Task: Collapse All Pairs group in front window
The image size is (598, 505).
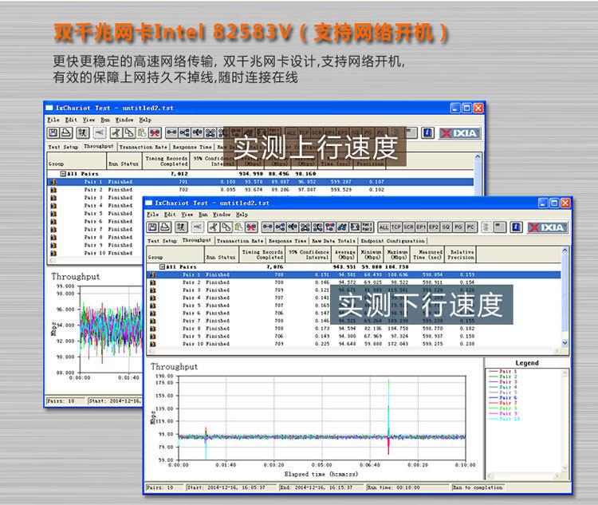Action: click(x=162, y=266)
